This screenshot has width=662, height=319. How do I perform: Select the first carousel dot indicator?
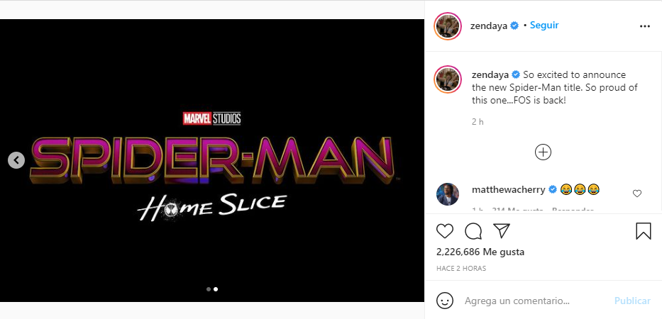(208, 289)
